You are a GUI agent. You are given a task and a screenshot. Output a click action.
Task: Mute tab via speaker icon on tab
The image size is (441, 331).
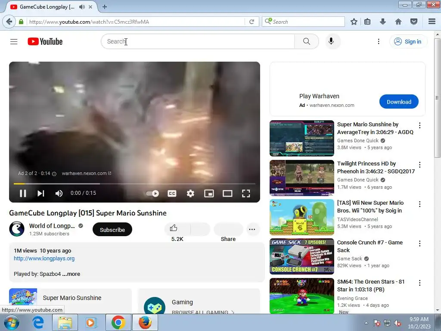coord(82,7)
